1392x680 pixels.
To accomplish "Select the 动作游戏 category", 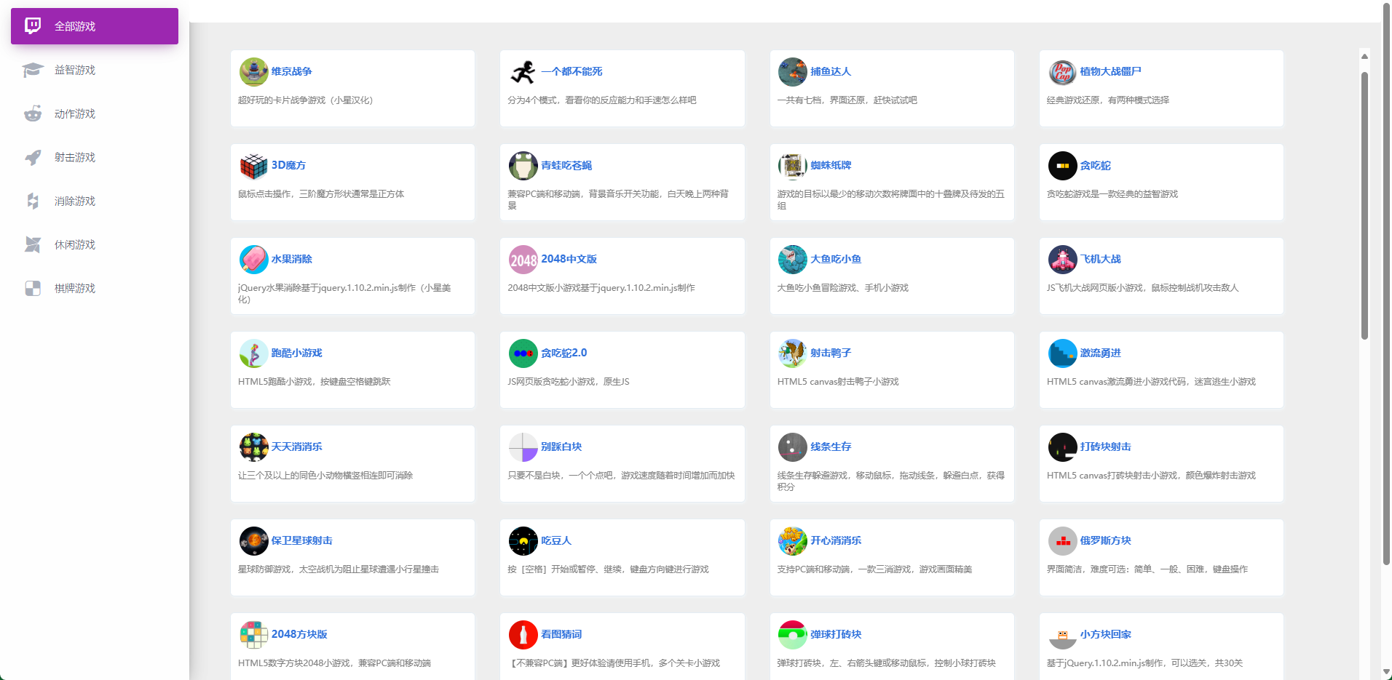I will 95,113.
